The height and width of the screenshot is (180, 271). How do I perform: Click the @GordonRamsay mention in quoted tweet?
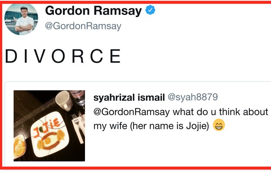131,112
